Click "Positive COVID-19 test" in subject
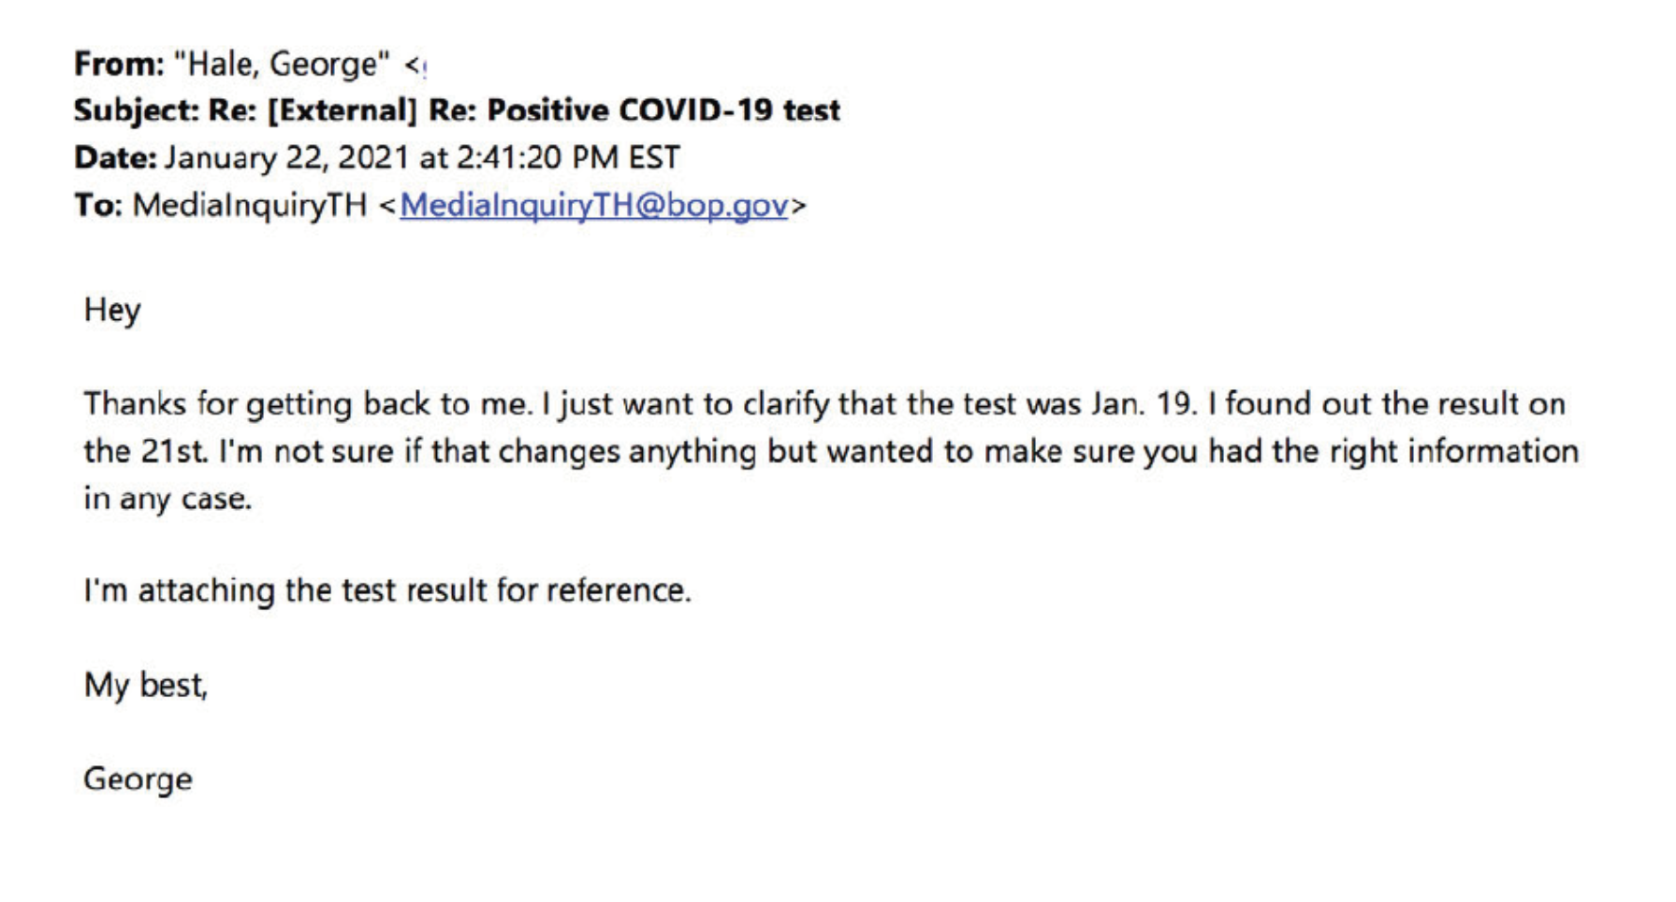 coord(663,110)
